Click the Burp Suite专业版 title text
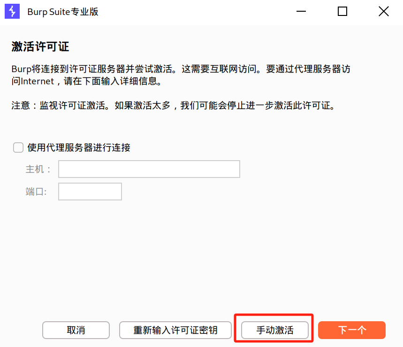Viewport: 403px width, 347px height. (63, 12)
